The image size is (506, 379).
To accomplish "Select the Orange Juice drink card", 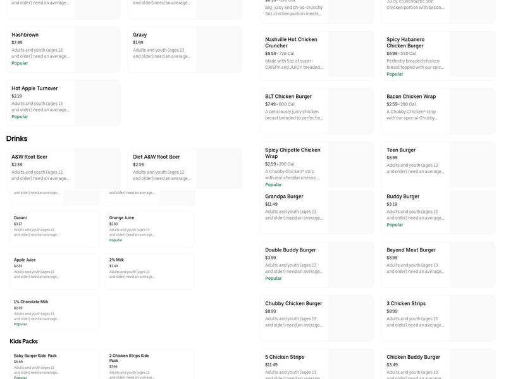I will 150,229.
